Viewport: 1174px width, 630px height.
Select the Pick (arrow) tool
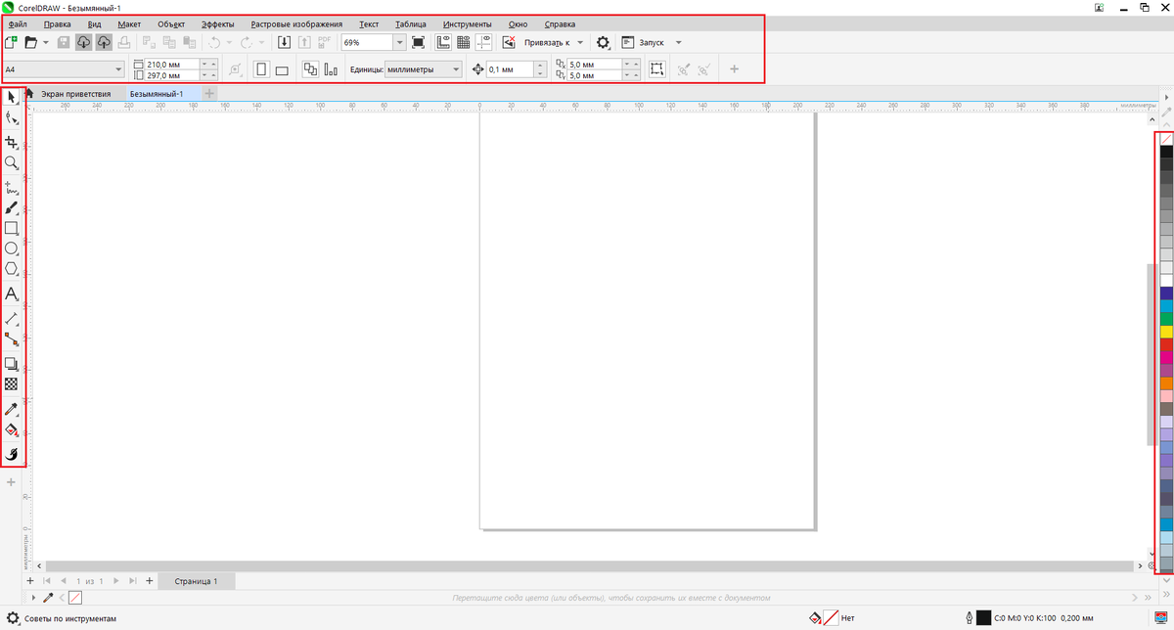[x=12, y=96]
